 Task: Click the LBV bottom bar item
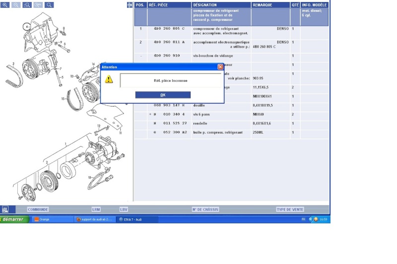(x=124, y=210)
